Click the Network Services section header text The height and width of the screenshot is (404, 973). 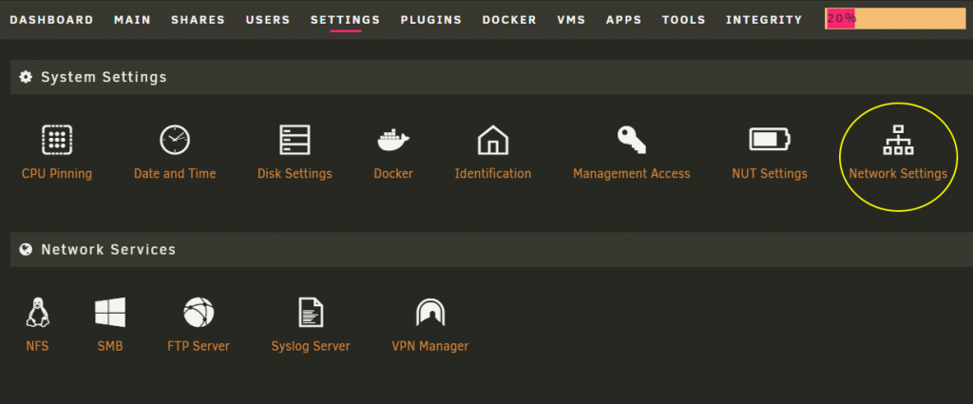click(108, 249)
